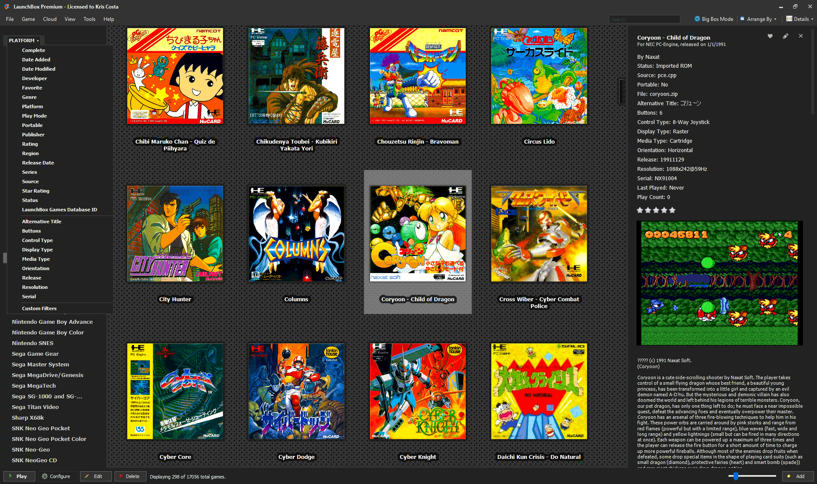
Task: Select SNK Neo Geo Pocket Color platform
Action: 49,439
